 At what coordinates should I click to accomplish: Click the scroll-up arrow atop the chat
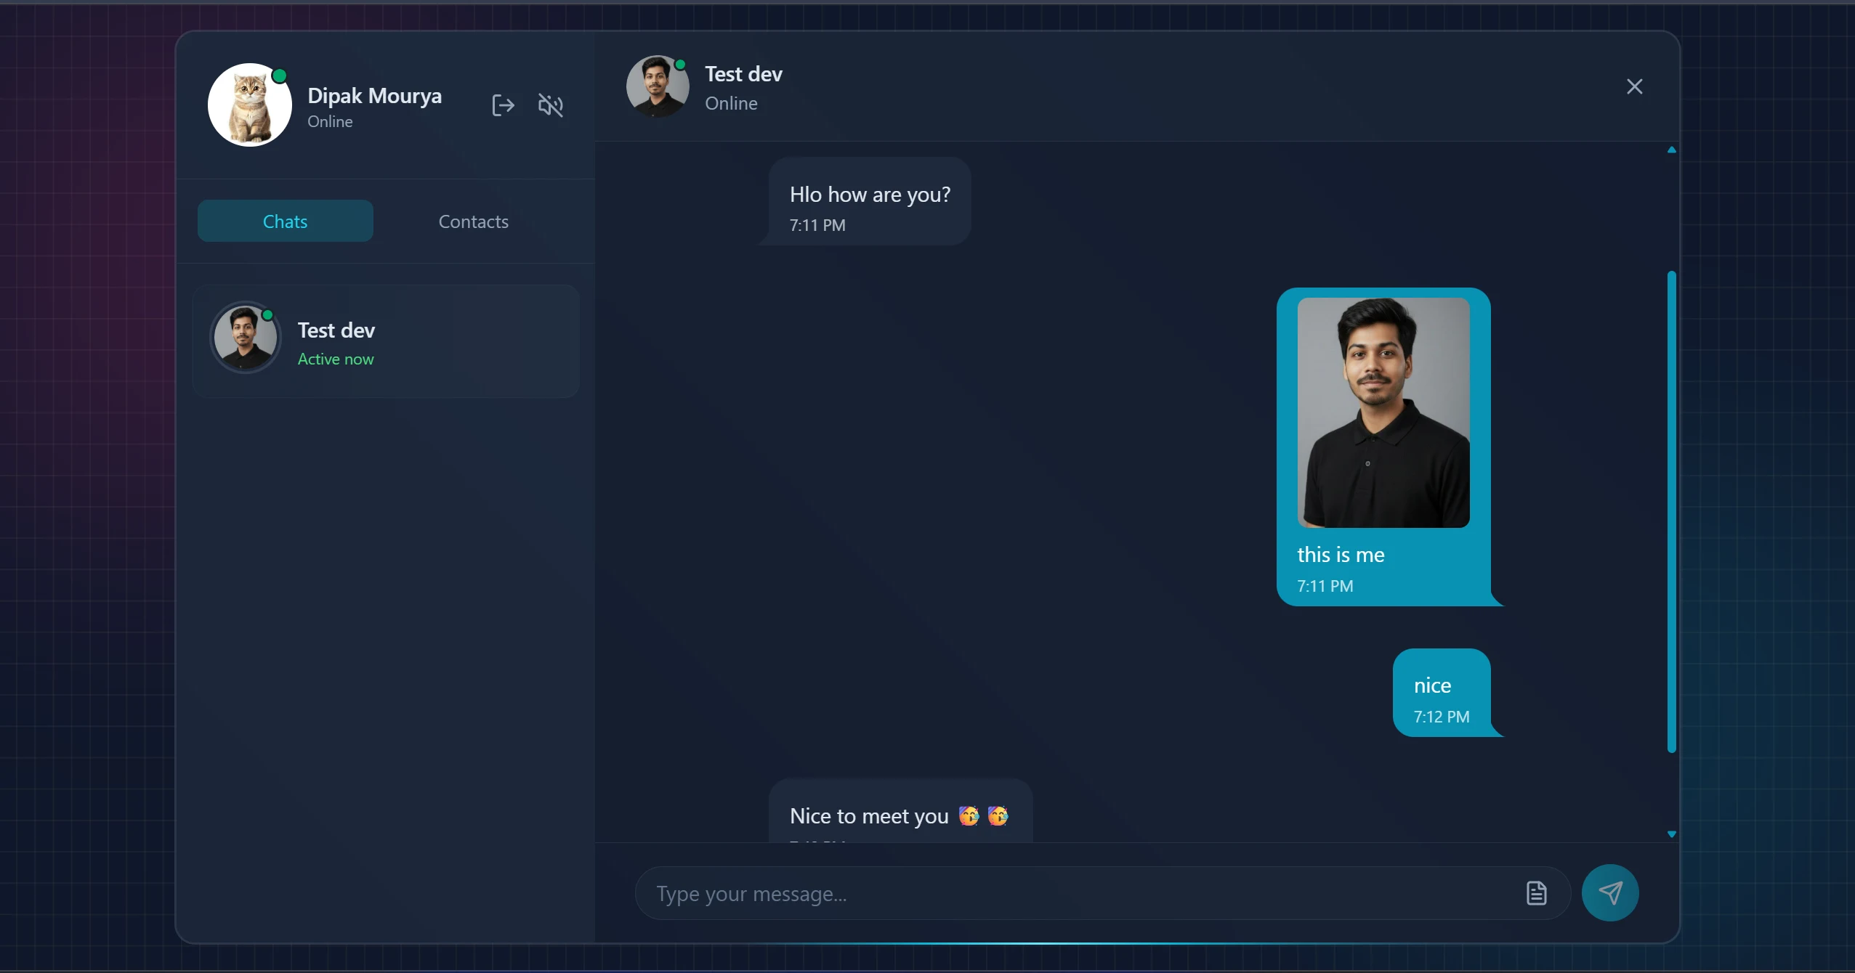coord(1672,150)
